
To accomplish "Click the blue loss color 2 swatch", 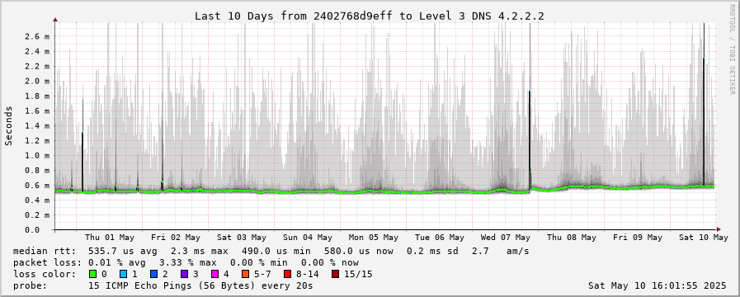I will pos(153,274).
